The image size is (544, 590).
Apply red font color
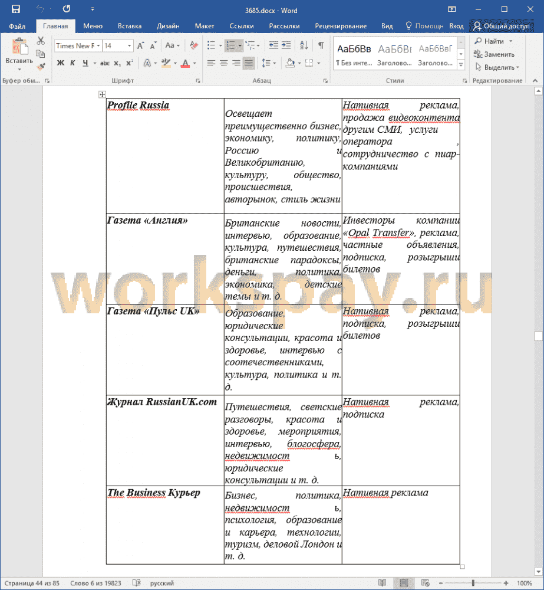click(185, 63)
